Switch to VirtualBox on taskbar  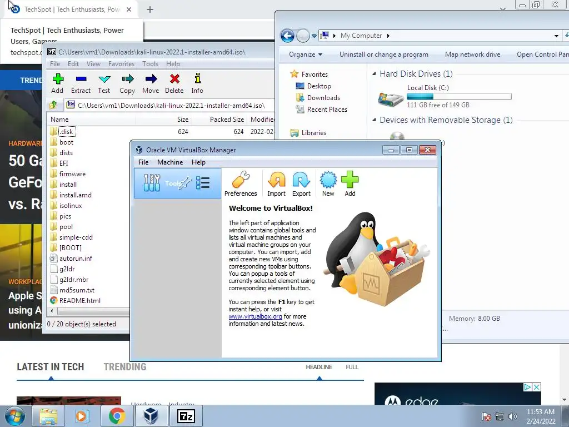click(151, 416)
